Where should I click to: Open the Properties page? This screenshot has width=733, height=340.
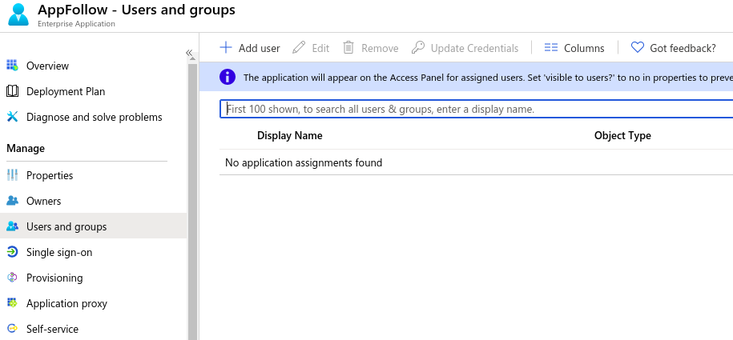pos(50,176)
